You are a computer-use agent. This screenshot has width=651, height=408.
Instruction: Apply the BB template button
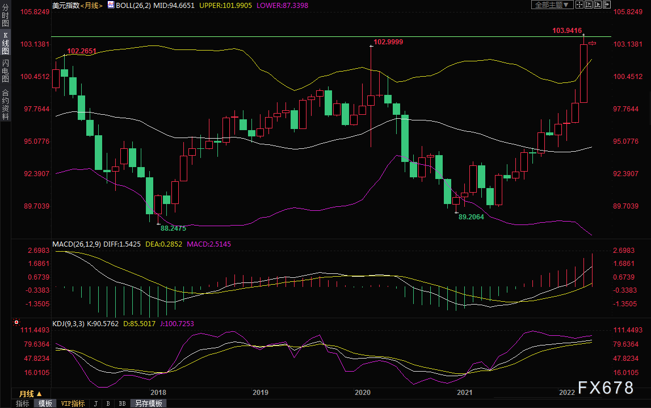pyautogui.click(x=122, y=403)
